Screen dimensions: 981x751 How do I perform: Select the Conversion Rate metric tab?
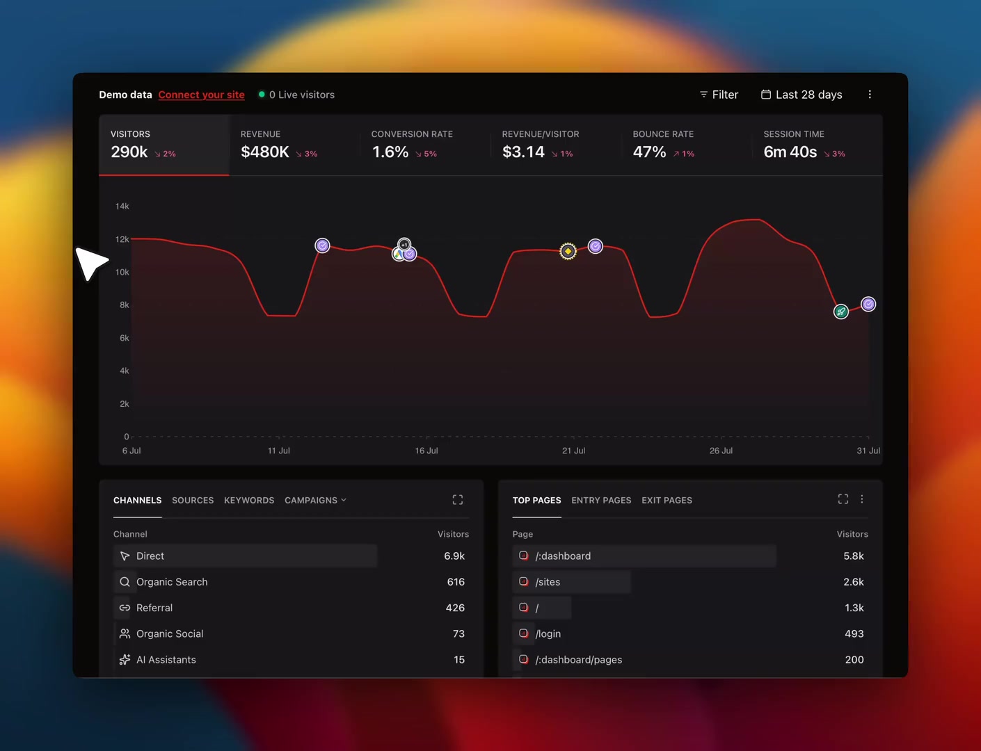tap(425, 145)
